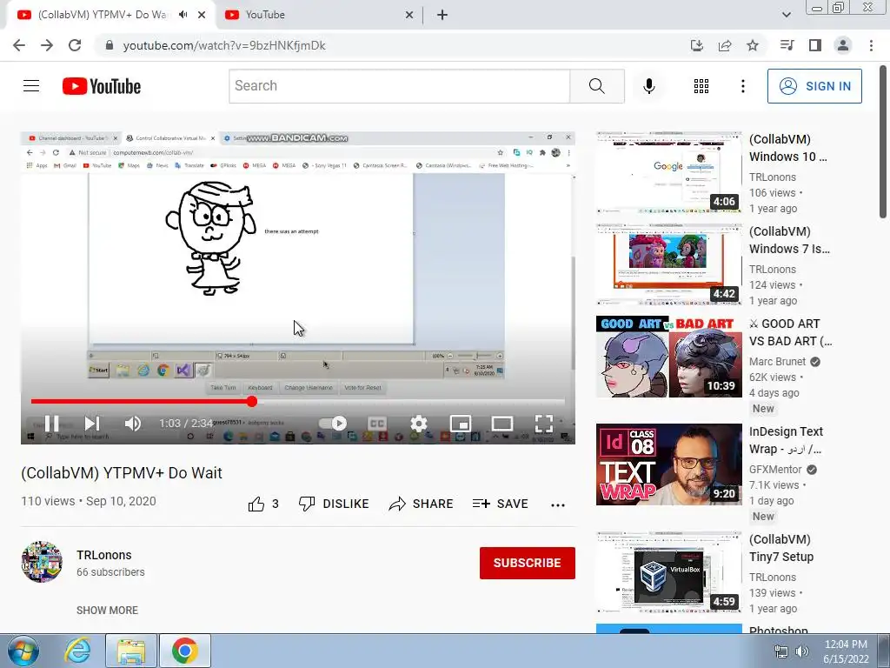The height and width of the screenshot is (668, 890).
Task: Click the progress scrubber handle
Action: coord(252,402)
